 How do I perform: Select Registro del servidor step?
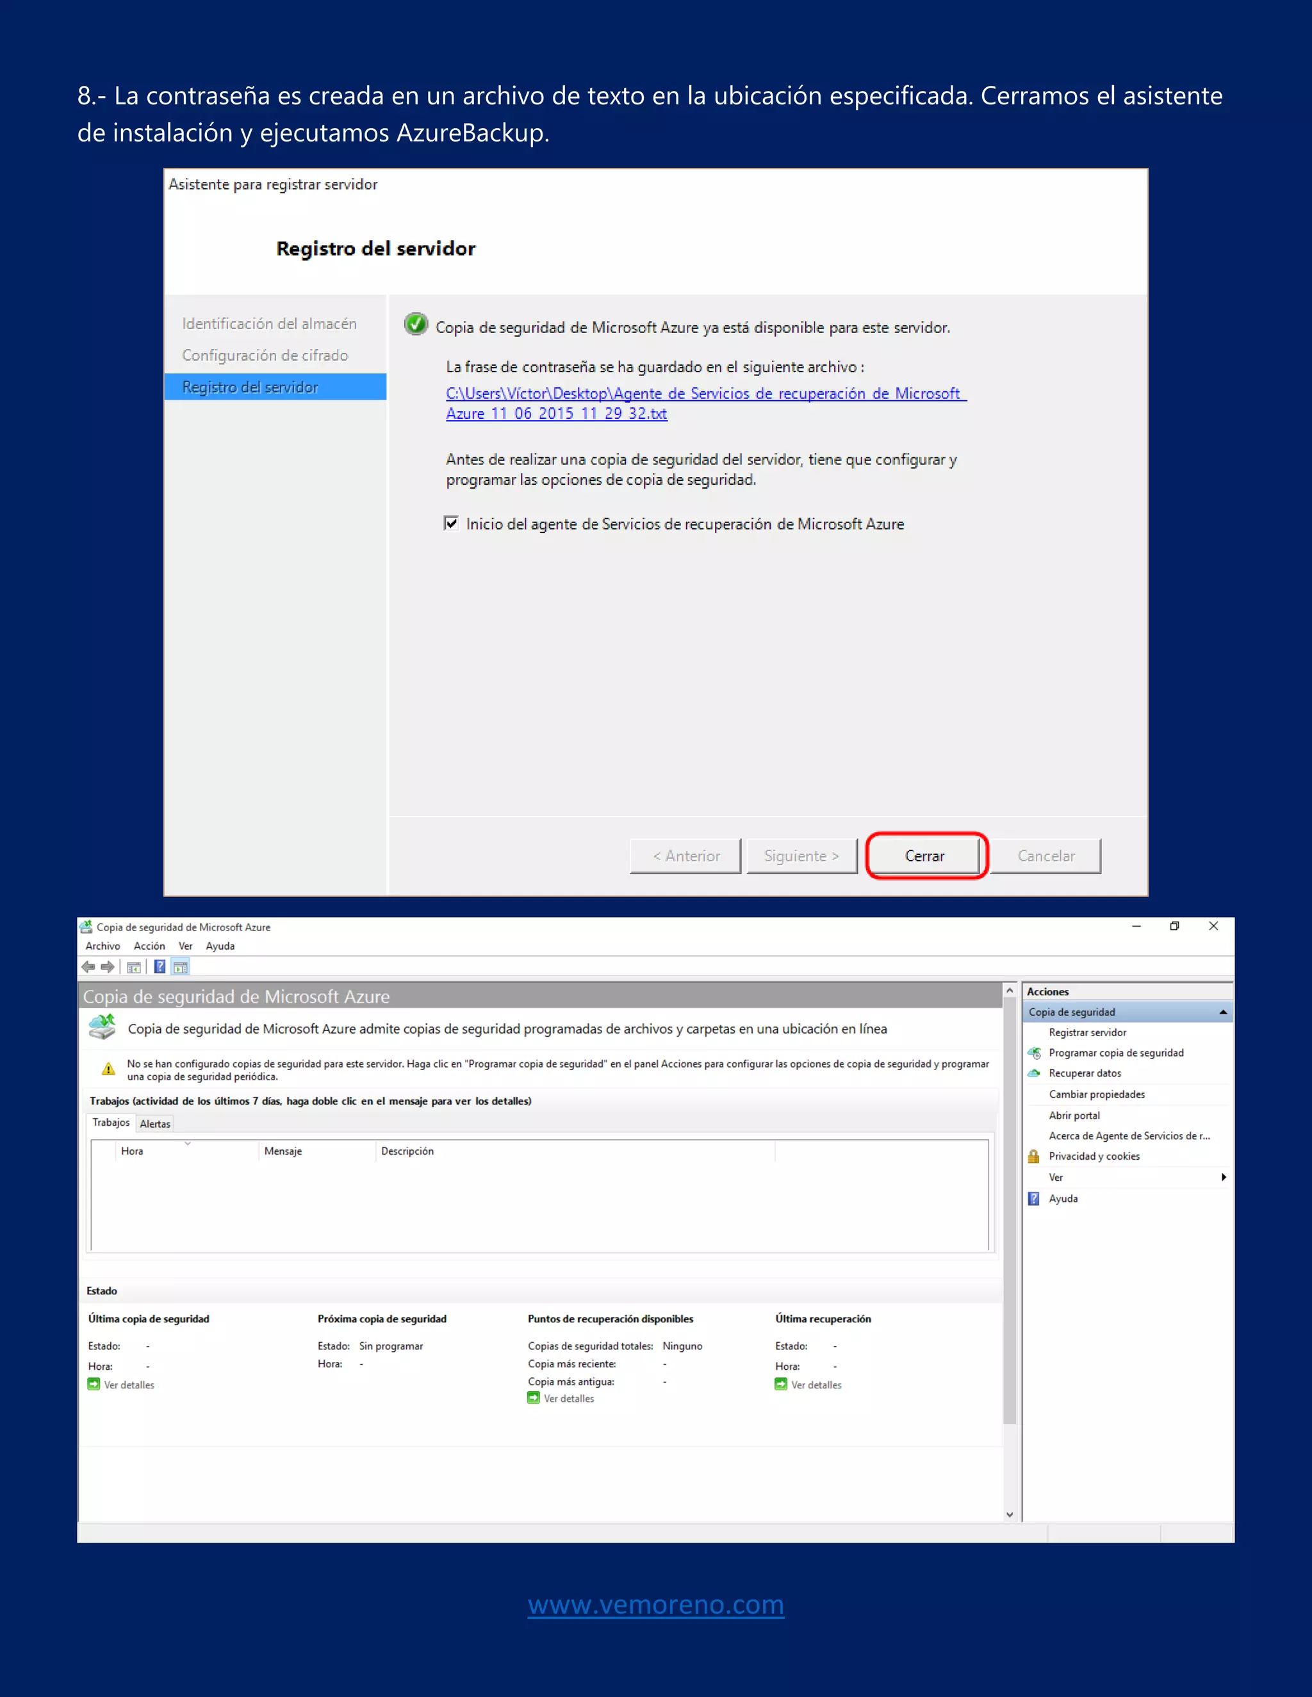[275, 387]
